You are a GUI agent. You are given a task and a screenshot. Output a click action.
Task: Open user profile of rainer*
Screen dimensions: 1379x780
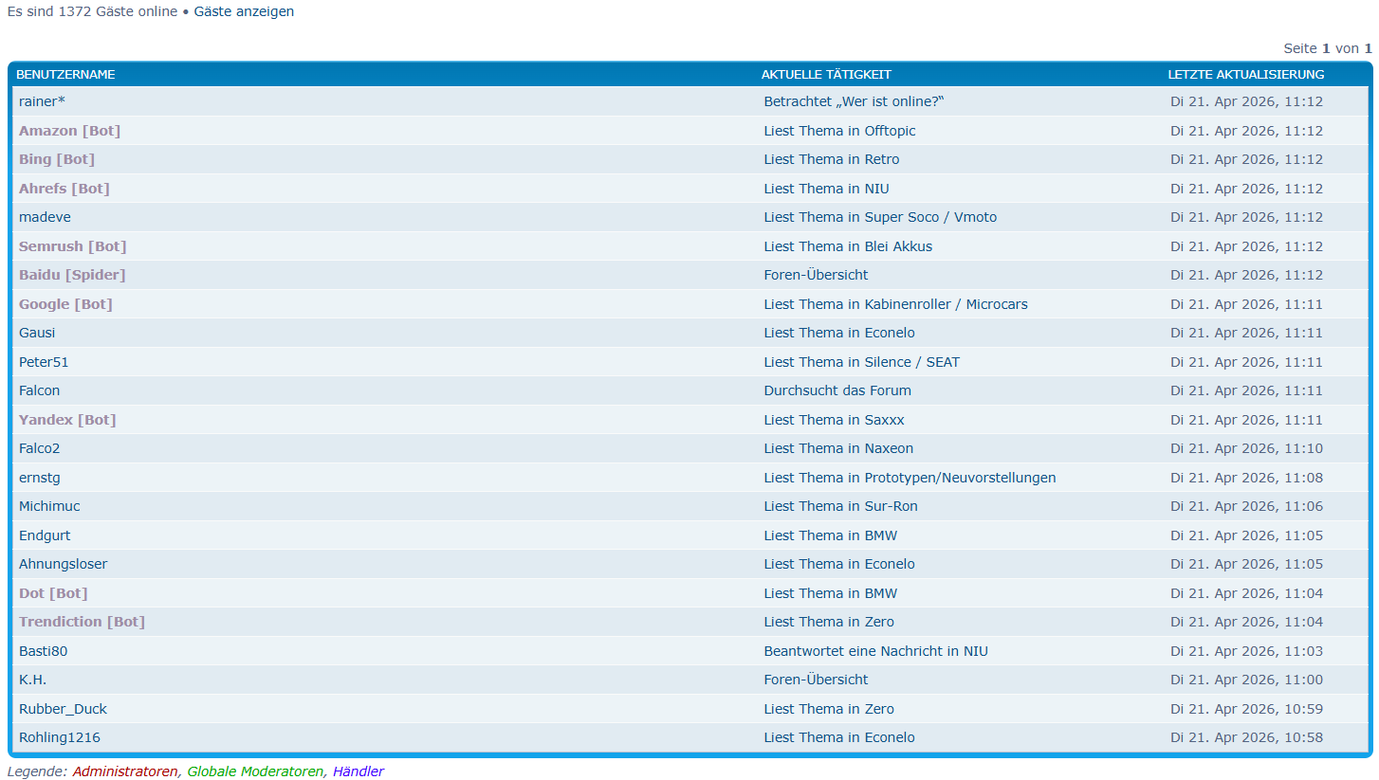coord(42,101)
